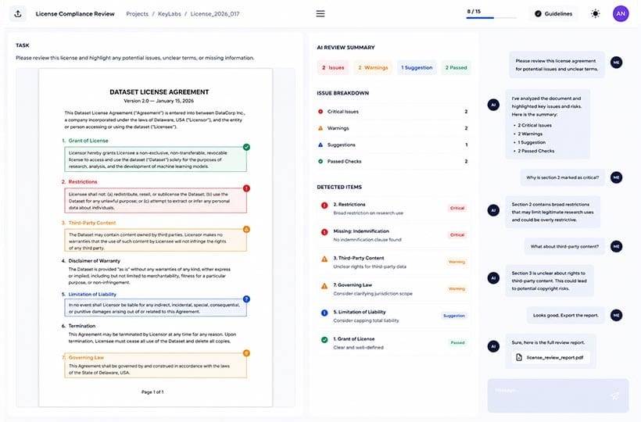Click red alert icon beside detected 2. Restrictions
Viewport: 641px width, 422px height.
pos(324,206)
